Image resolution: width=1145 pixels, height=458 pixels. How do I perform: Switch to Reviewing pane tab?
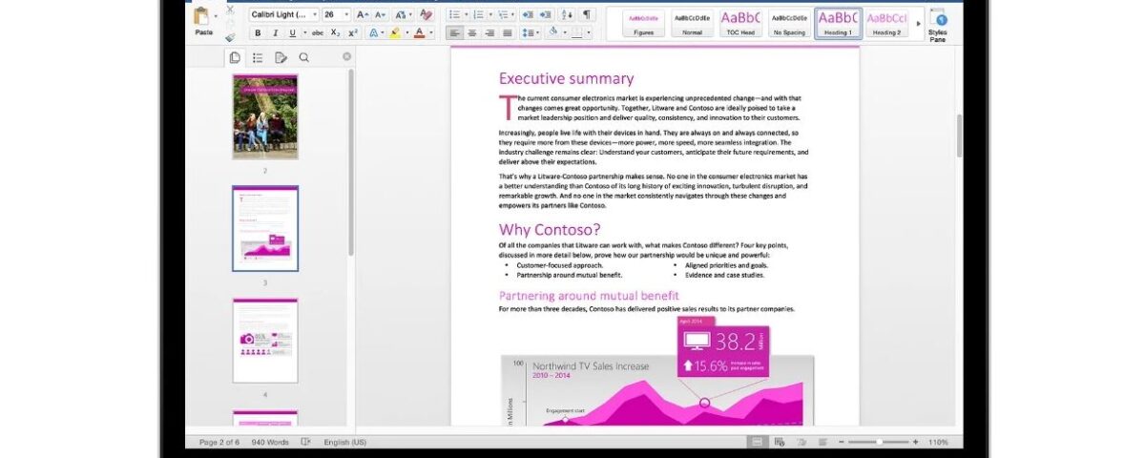click(281, 57)
